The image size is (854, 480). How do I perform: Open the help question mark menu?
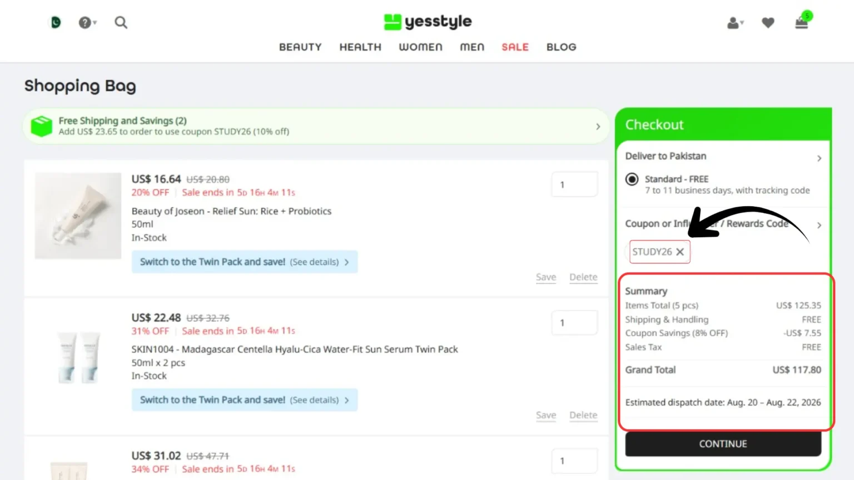87,23
